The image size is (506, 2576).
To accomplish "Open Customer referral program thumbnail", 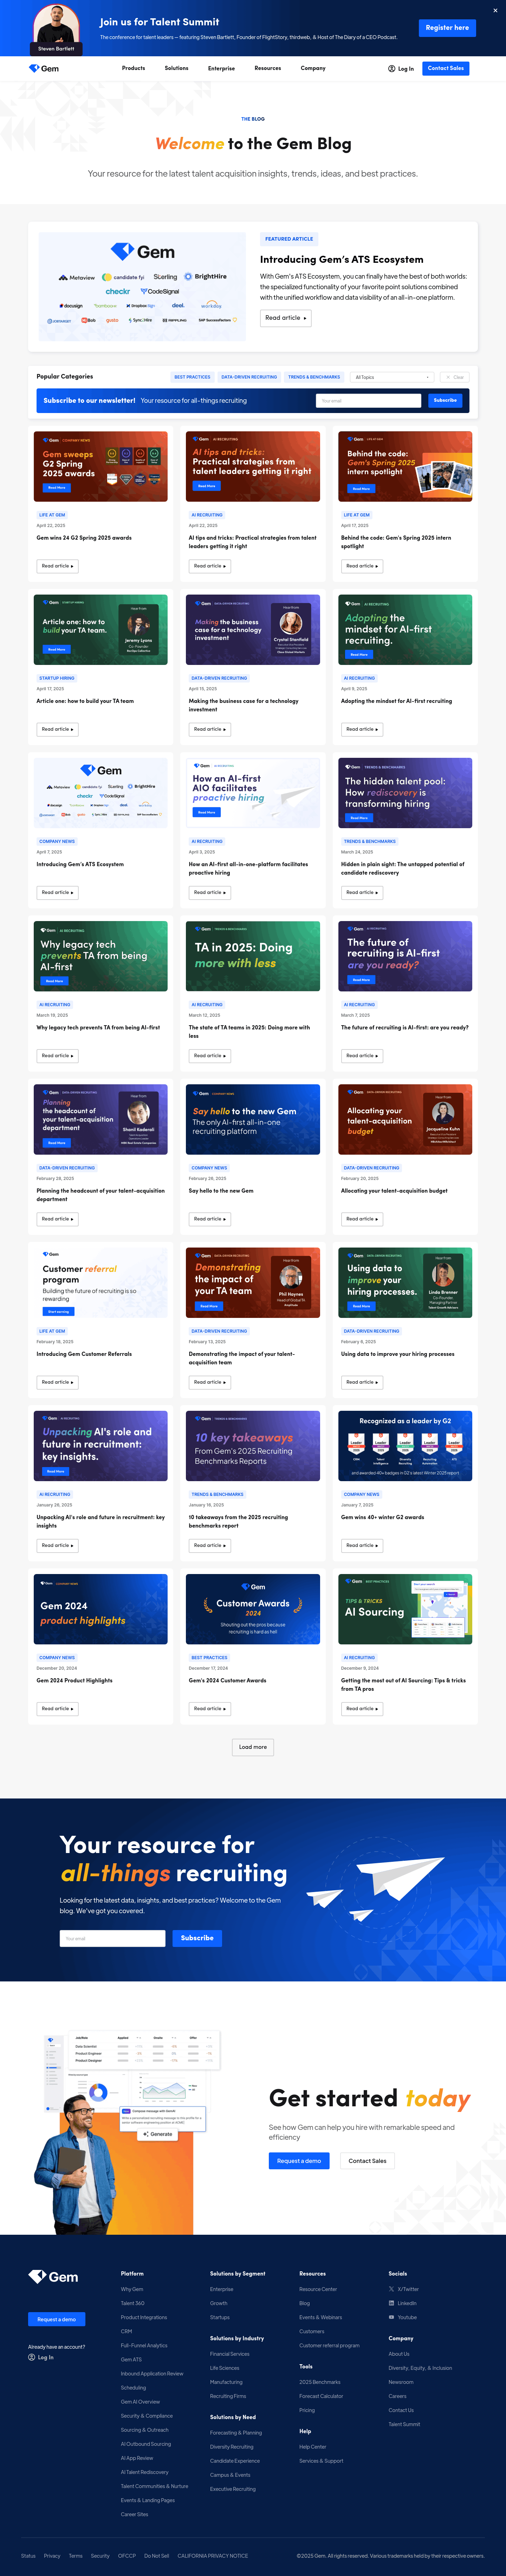I will (101, 1282).
